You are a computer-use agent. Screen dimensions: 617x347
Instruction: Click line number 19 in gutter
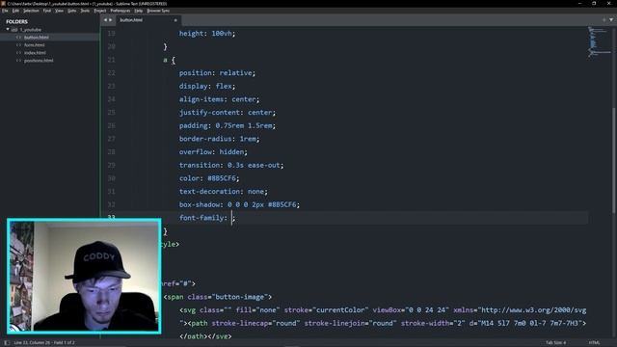[112, 34]
